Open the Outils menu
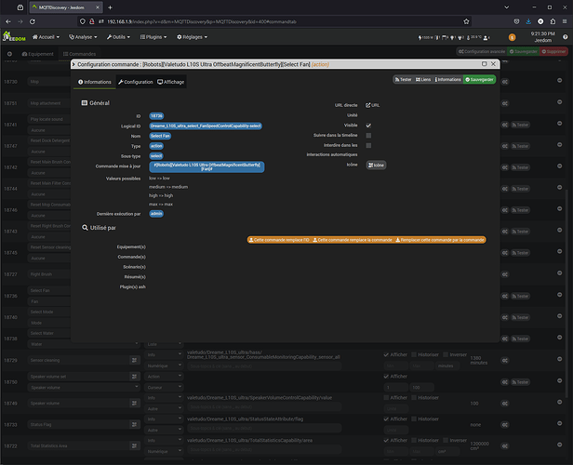This screenshot has height=465, width=573. [120, 37]
